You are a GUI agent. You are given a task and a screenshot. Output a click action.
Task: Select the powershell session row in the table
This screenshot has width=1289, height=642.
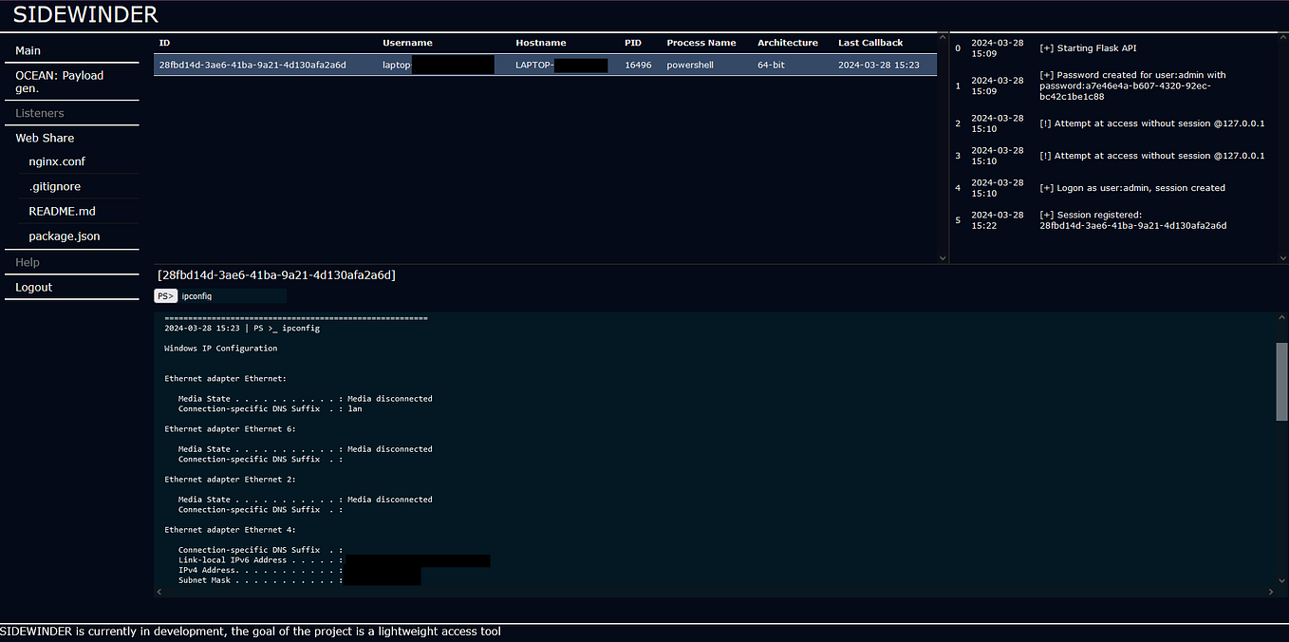tap(546, 65)
